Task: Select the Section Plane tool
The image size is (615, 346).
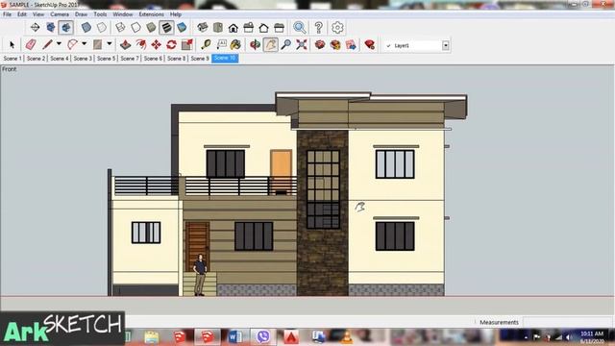Action: pyautogui.click(x=35, y=28)
